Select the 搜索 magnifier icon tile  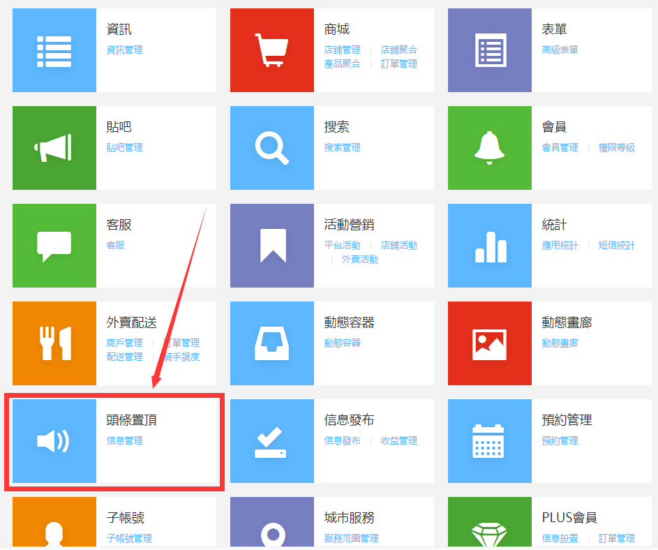272,148
